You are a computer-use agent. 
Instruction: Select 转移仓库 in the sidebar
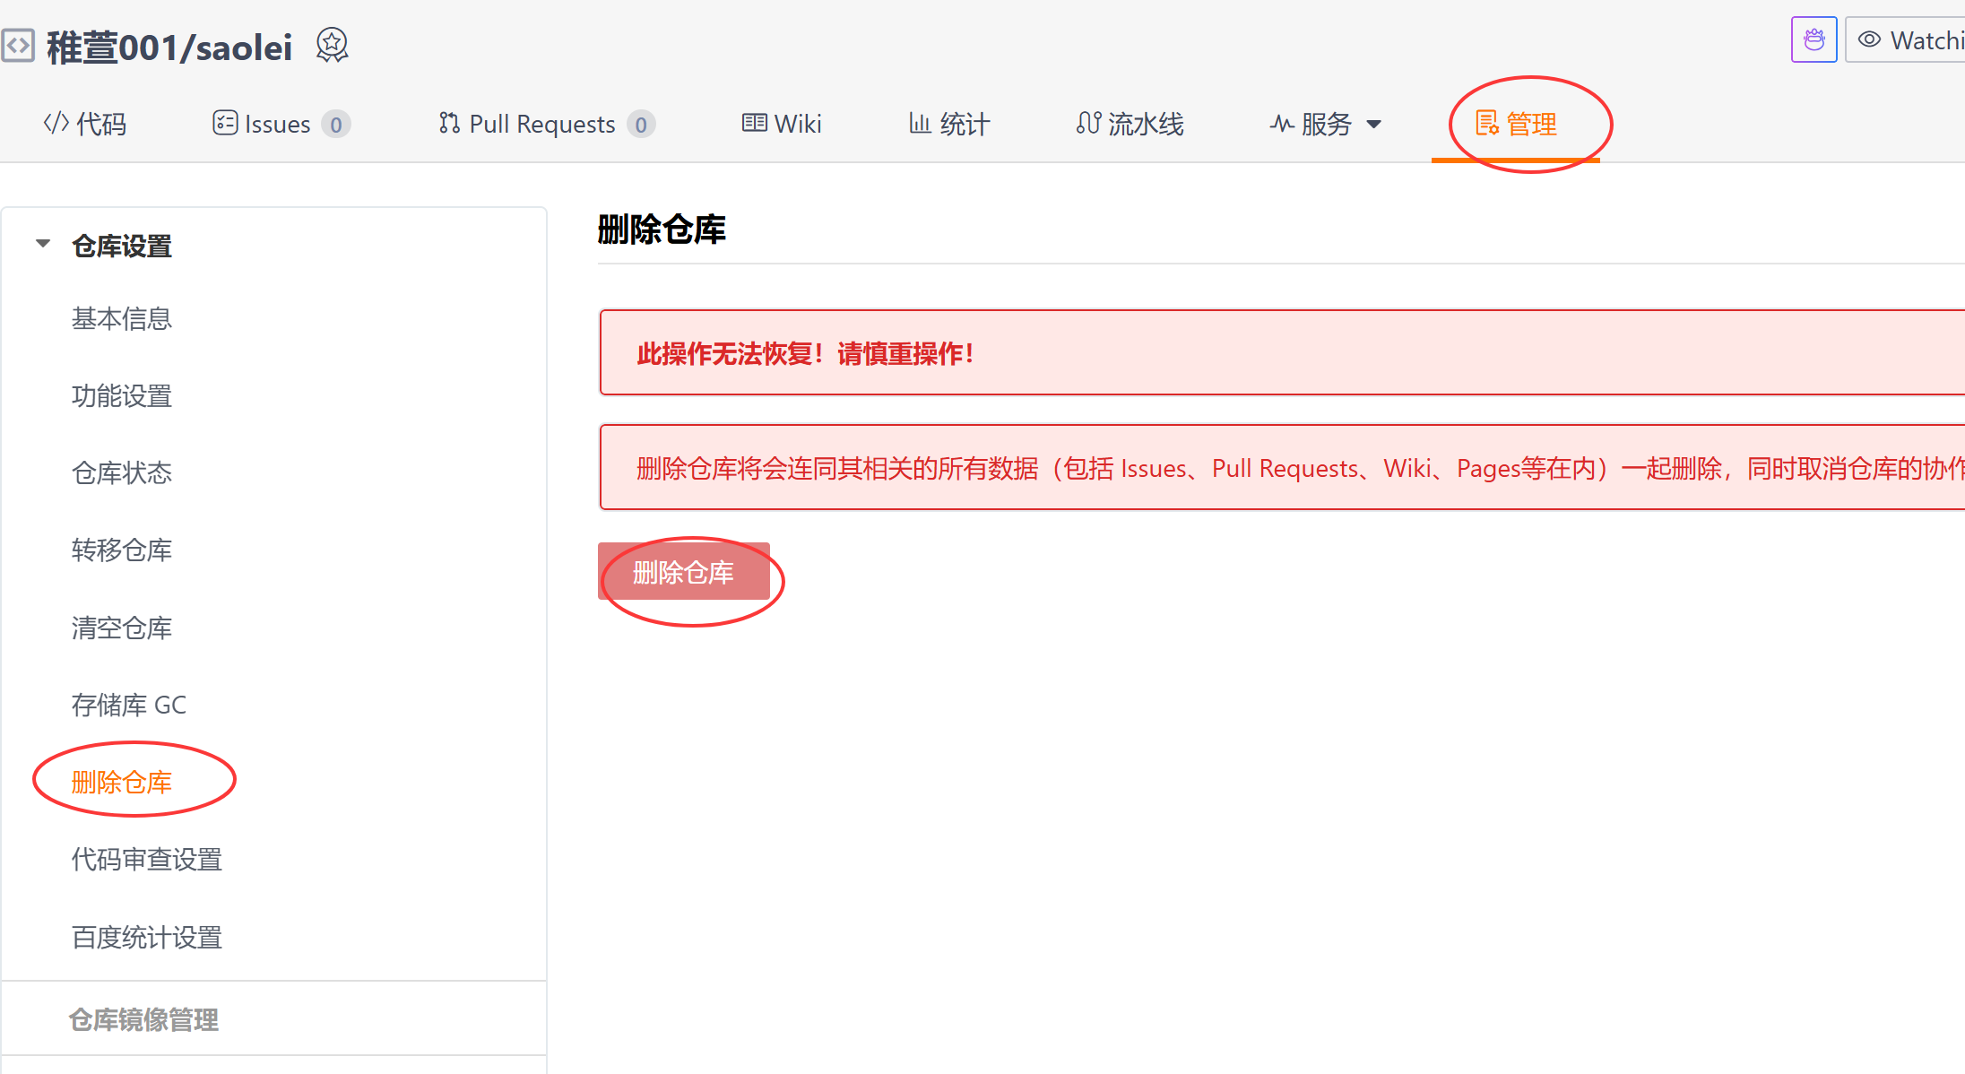pyautogui.click(x=122, y=550)
